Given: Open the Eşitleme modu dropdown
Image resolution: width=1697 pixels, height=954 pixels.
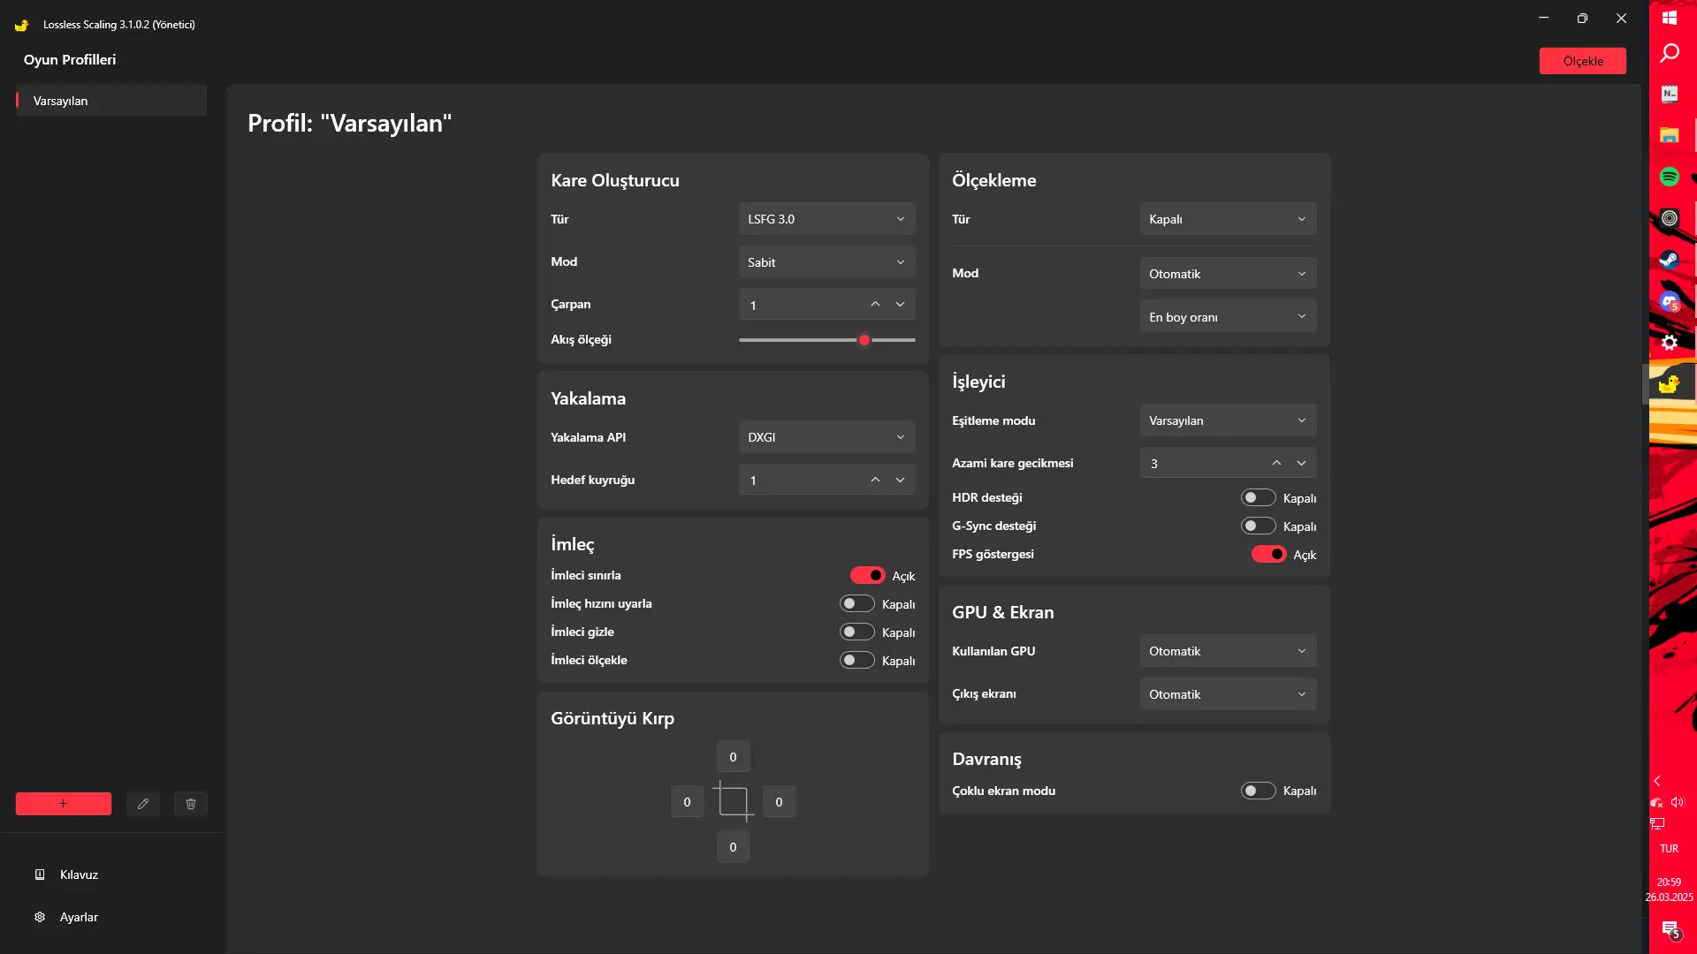Looking at the screenshot, I should click(1228, 420).
